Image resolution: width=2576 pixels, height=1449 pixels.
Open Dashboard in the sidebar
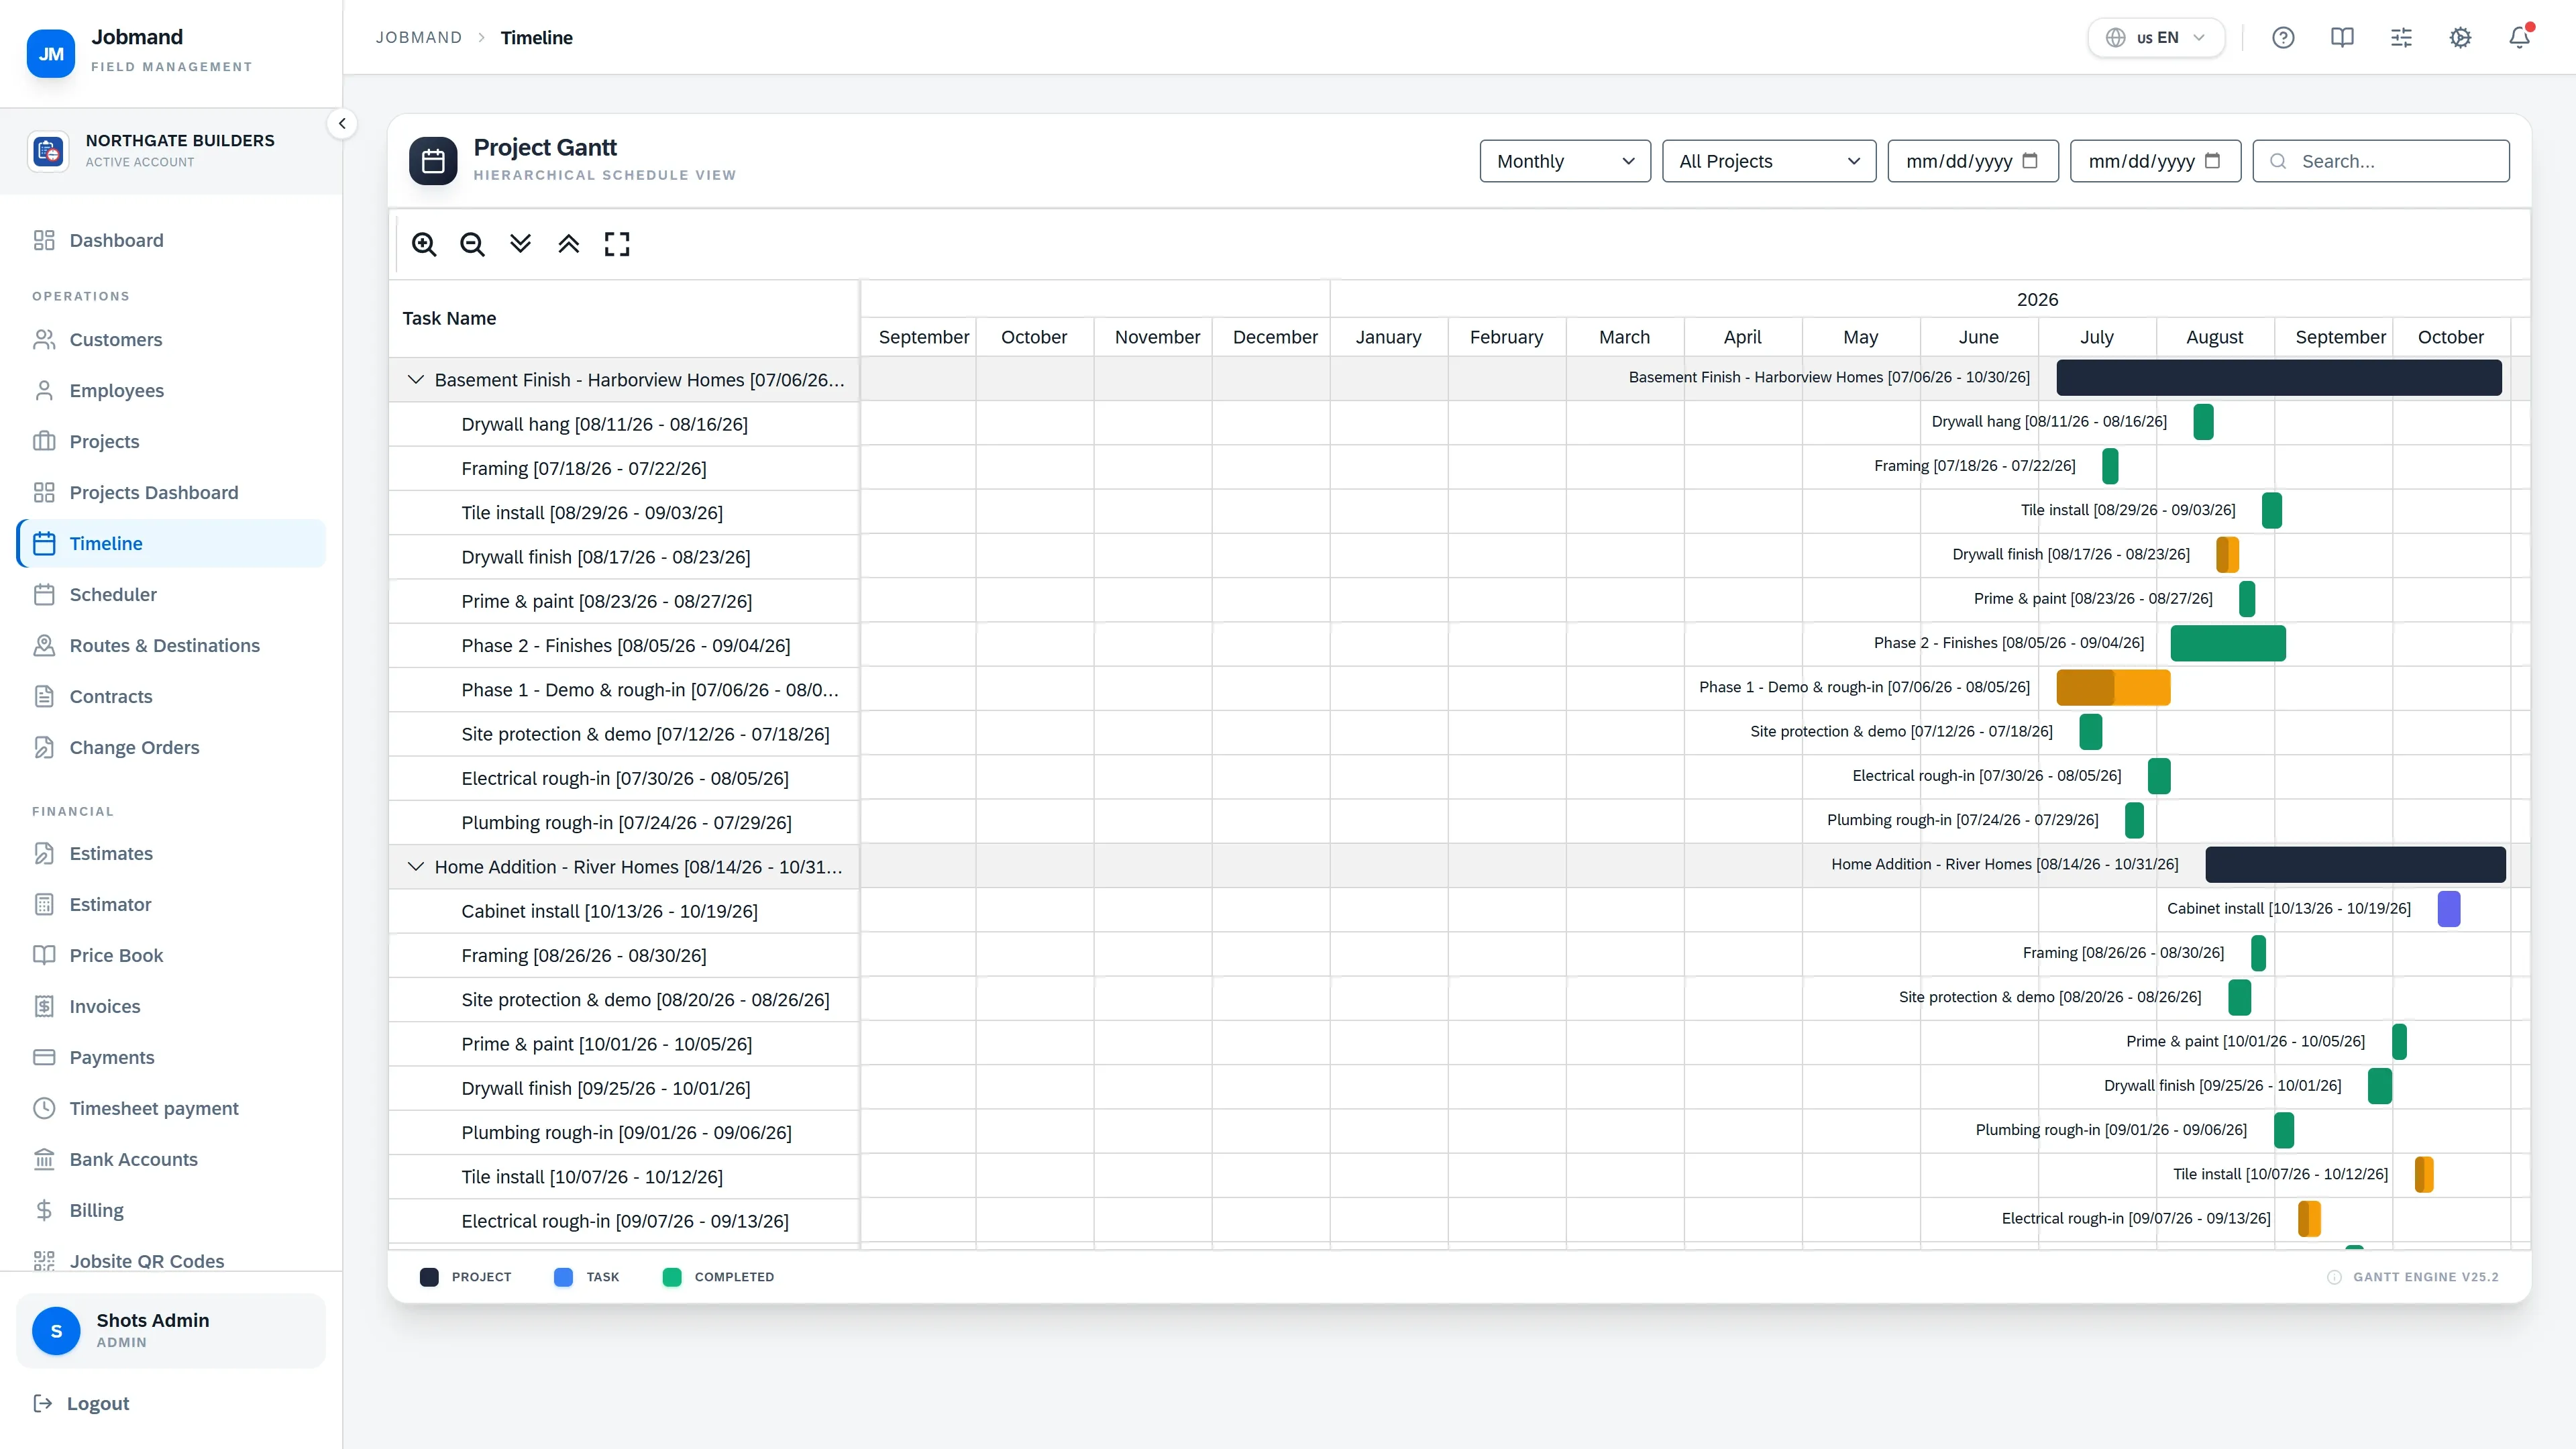click(171, 240)
